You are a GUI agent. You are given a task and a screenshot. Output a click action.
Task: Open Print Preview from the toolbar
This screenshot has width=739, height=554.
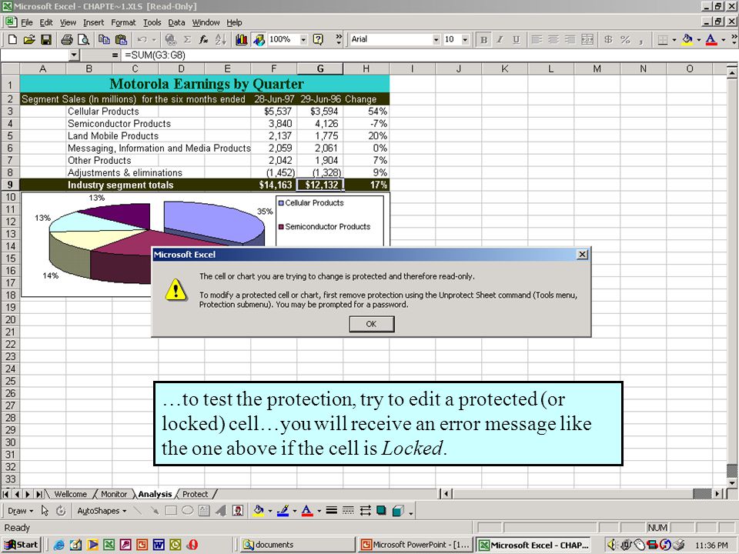[x=83, y=39]
